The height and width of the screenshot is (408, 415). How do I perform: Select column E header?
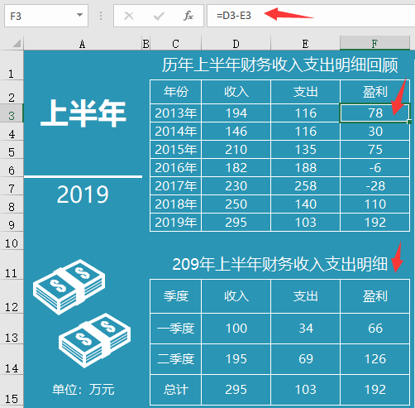(x=305, y=44)
